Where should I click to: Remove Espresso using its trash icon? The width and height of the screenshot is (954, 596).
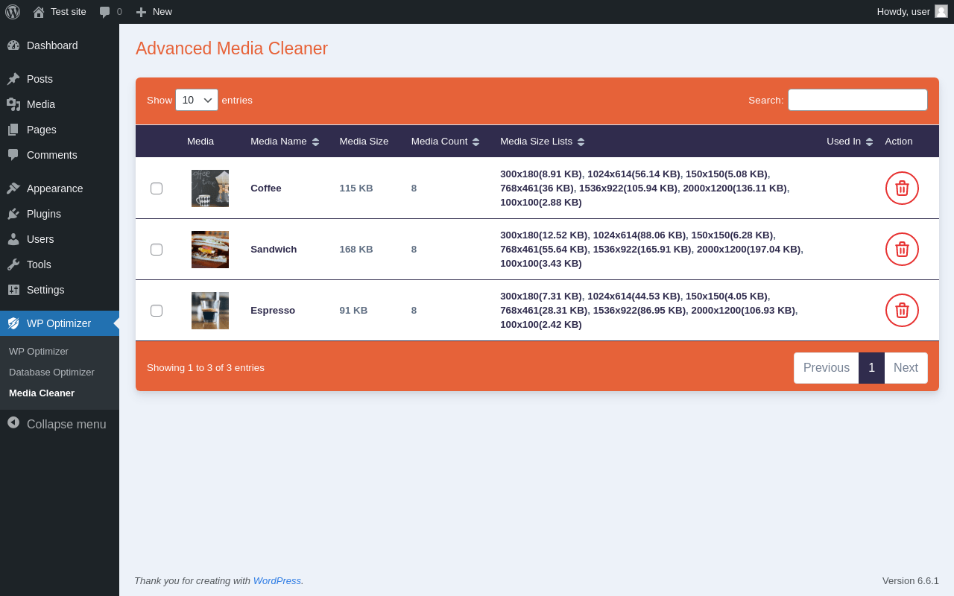tap(902, 310)
